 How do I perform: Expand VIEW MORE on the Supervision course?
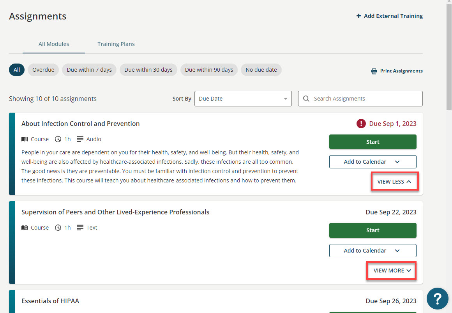pos(391,270)
